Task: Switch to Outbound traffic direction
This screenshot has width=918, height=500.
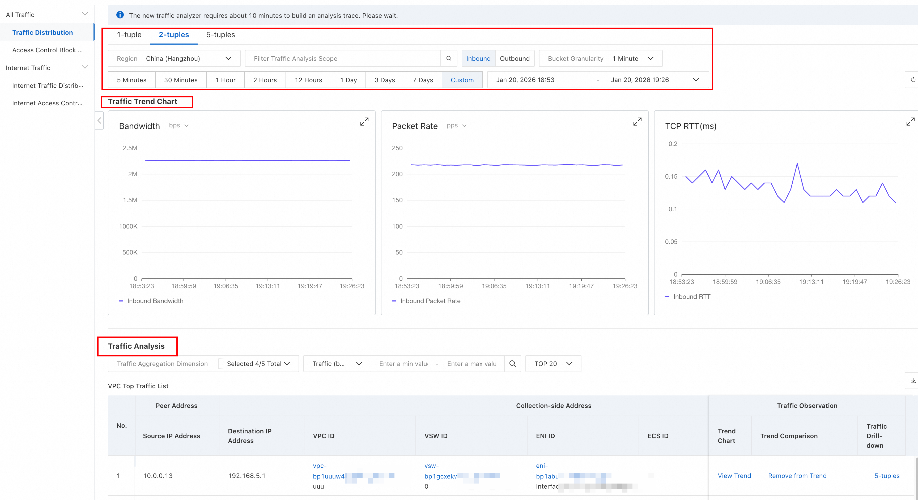Action: click(514, 58)
